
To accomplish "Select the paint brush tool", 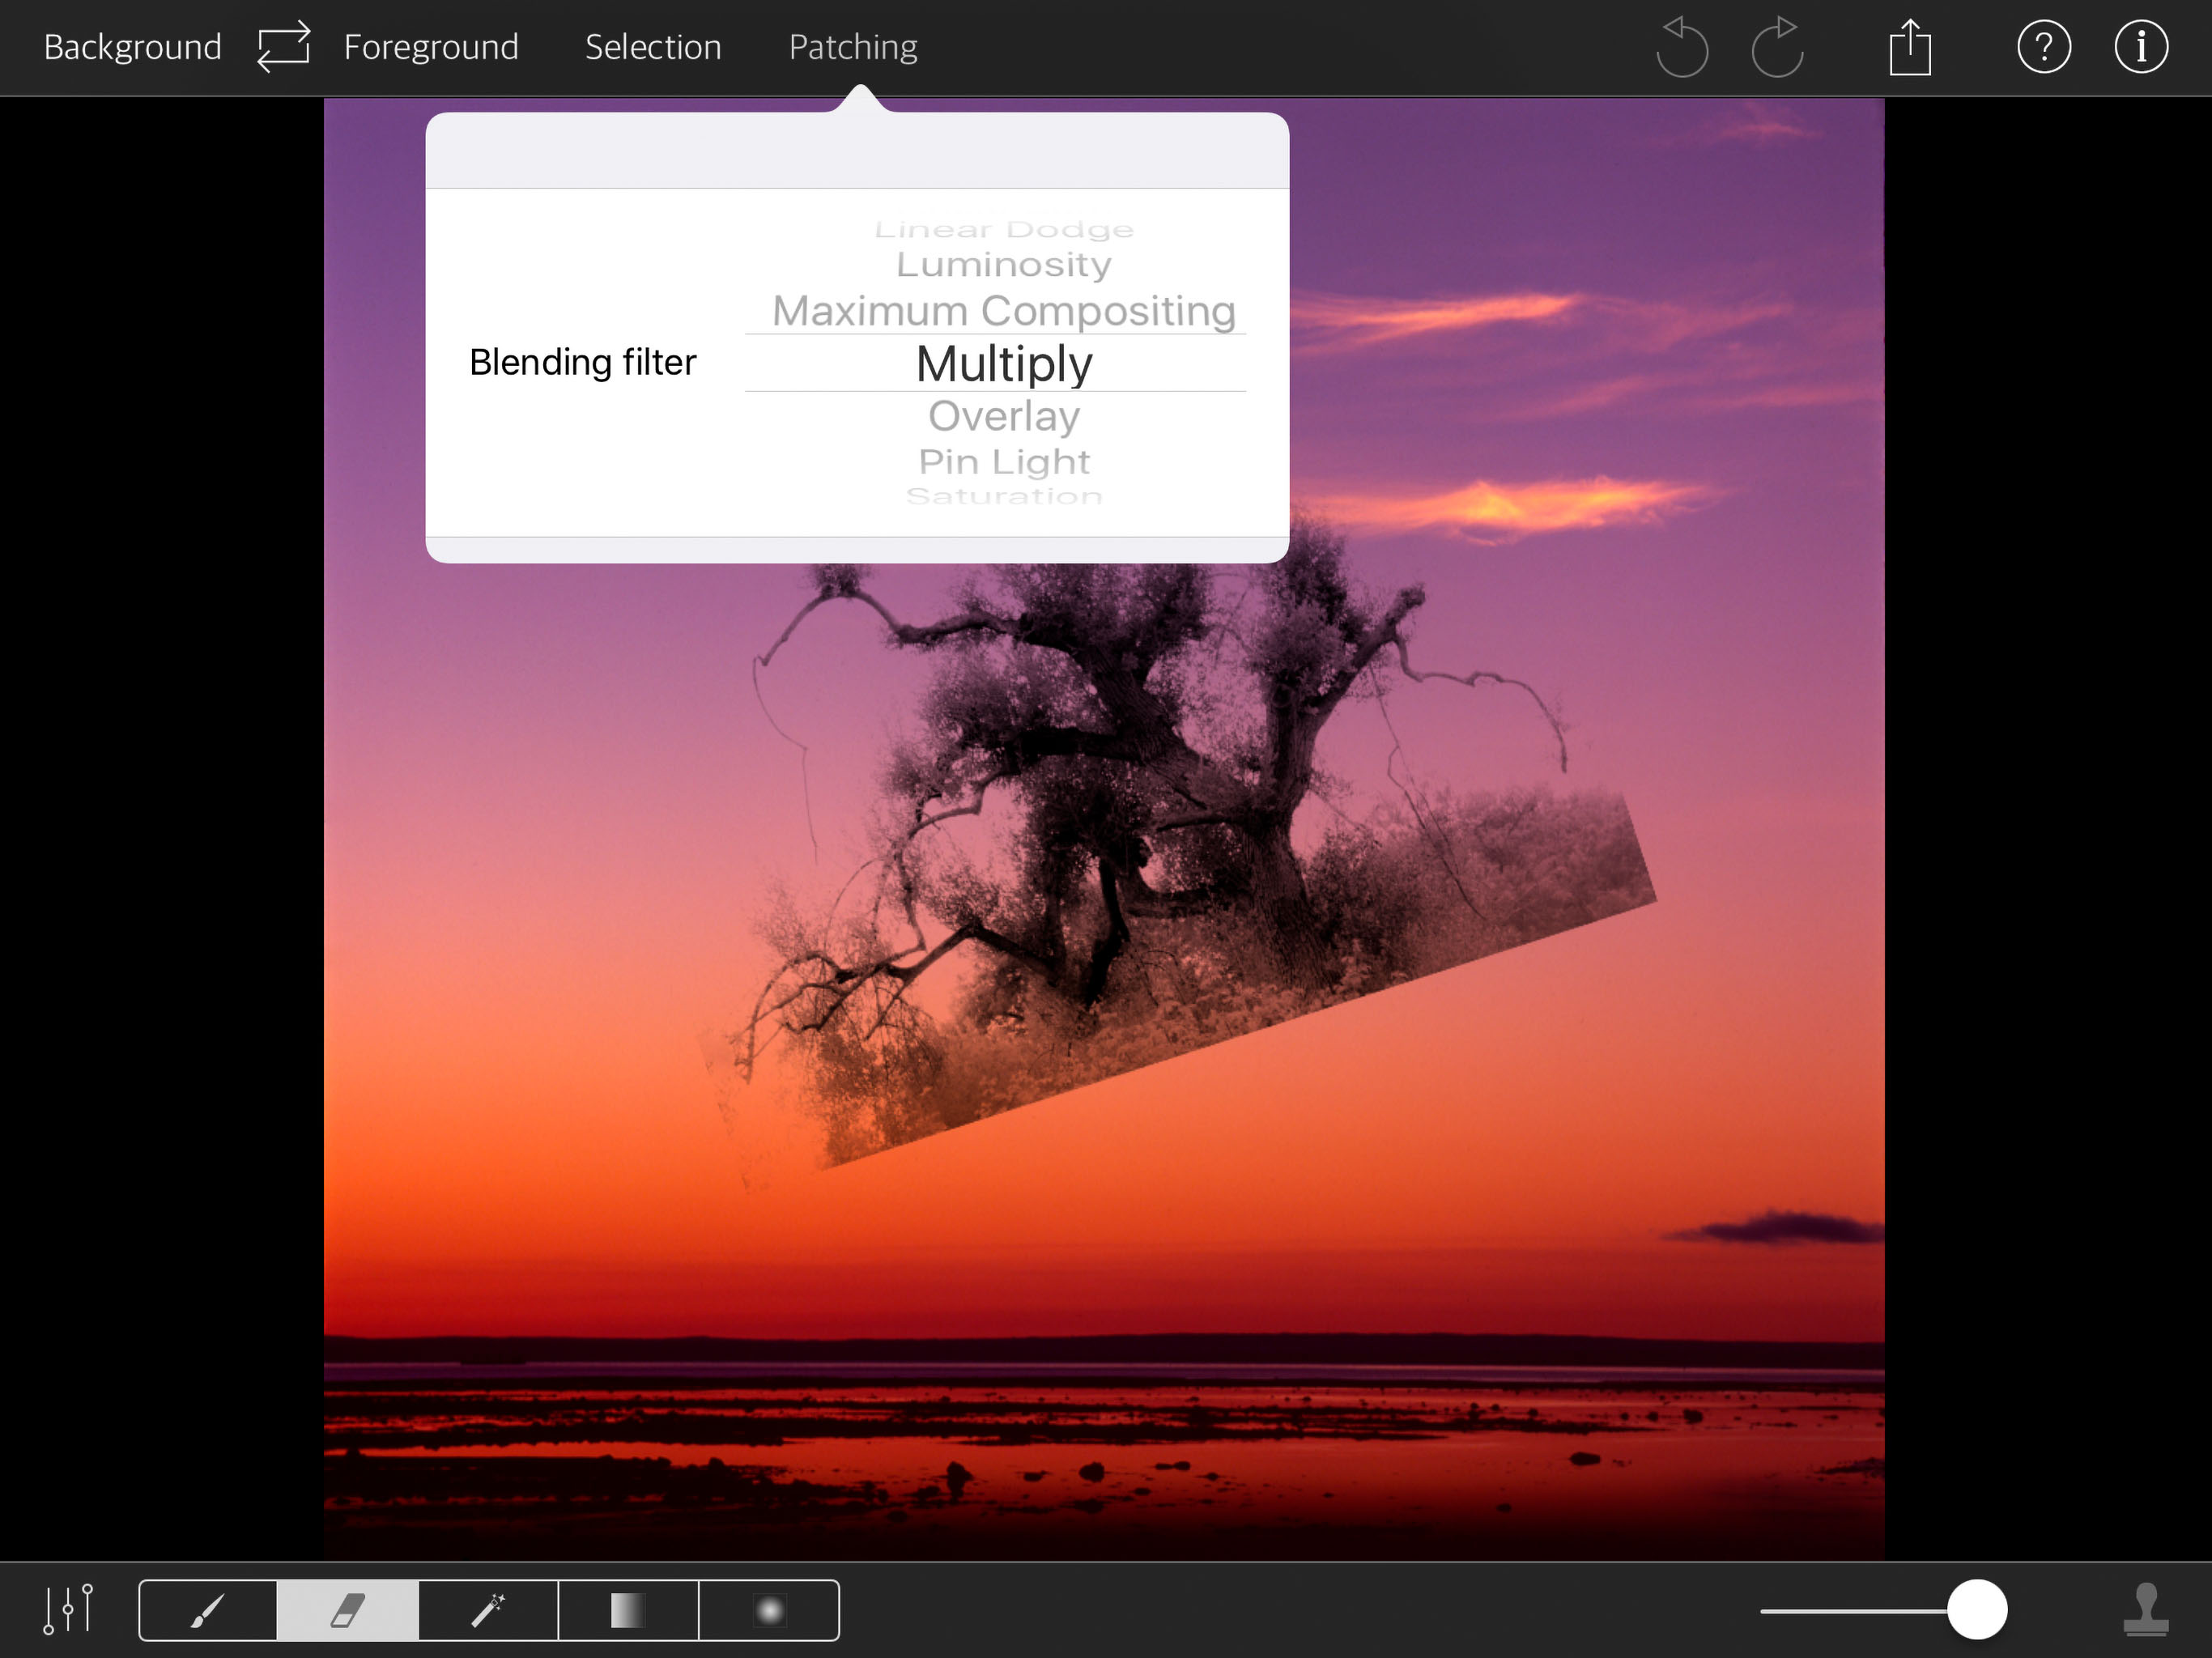I will coord(208,1610).
